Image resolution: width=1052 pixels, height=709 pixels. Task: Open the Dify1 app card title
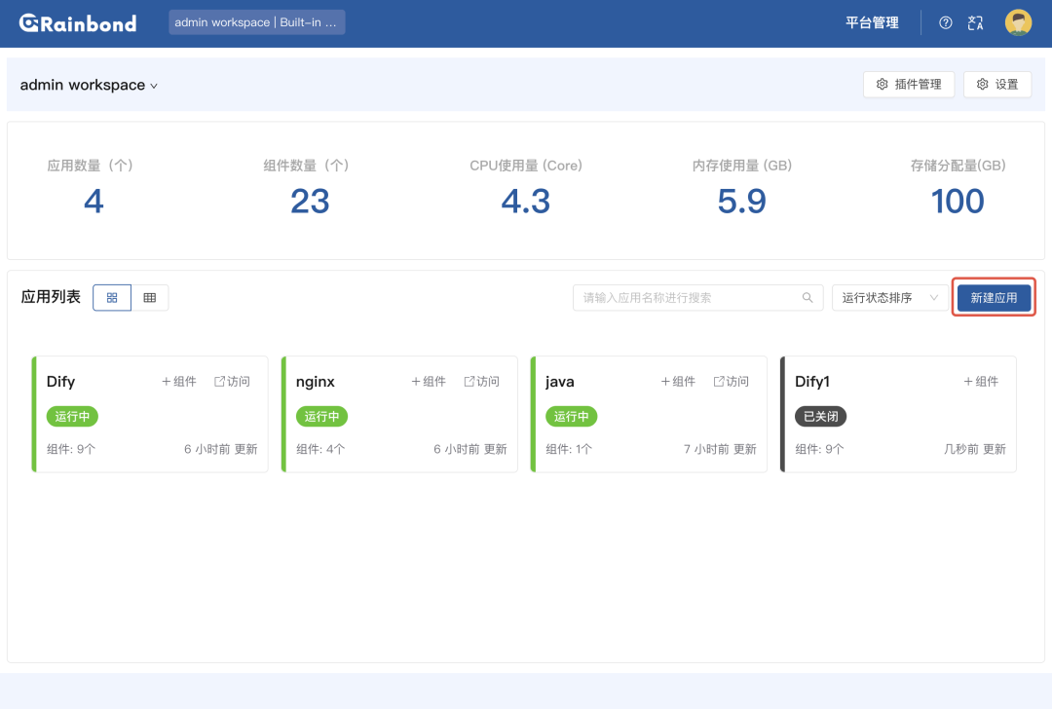[812, 382]
